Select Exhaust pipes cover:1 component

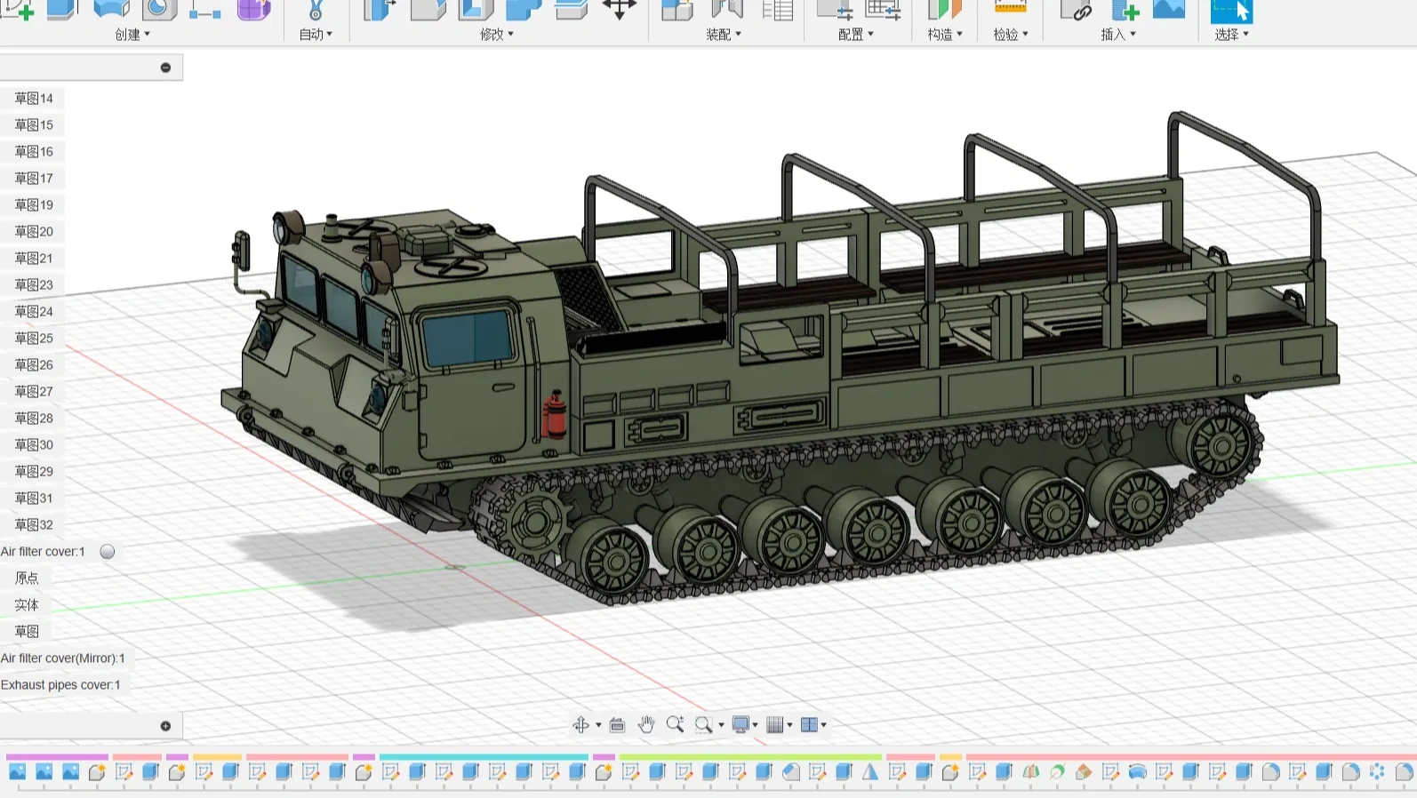tap(60, 685)
